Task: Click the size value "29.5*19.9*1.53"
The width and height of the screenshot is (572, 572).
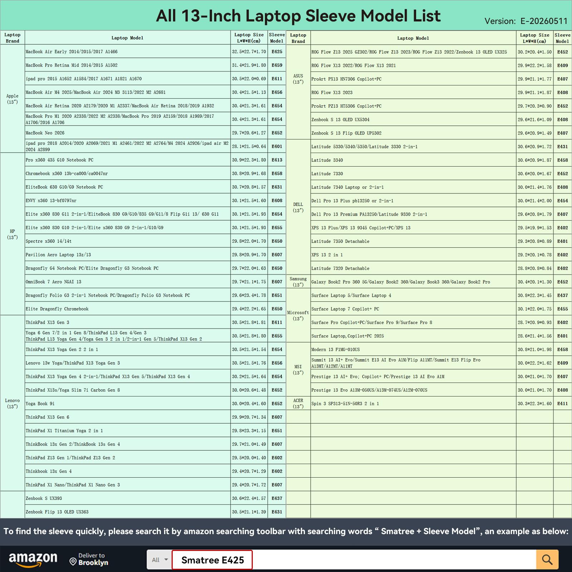Action: click(x=534, y=228)
